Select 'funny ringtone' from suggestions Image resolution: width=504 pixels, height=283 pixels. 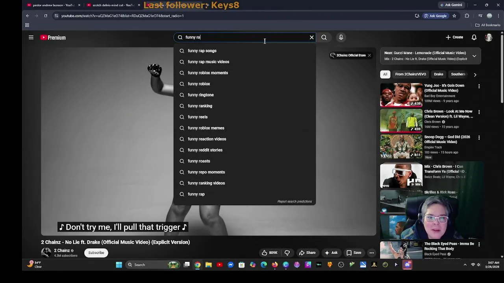tap(245, 95)
